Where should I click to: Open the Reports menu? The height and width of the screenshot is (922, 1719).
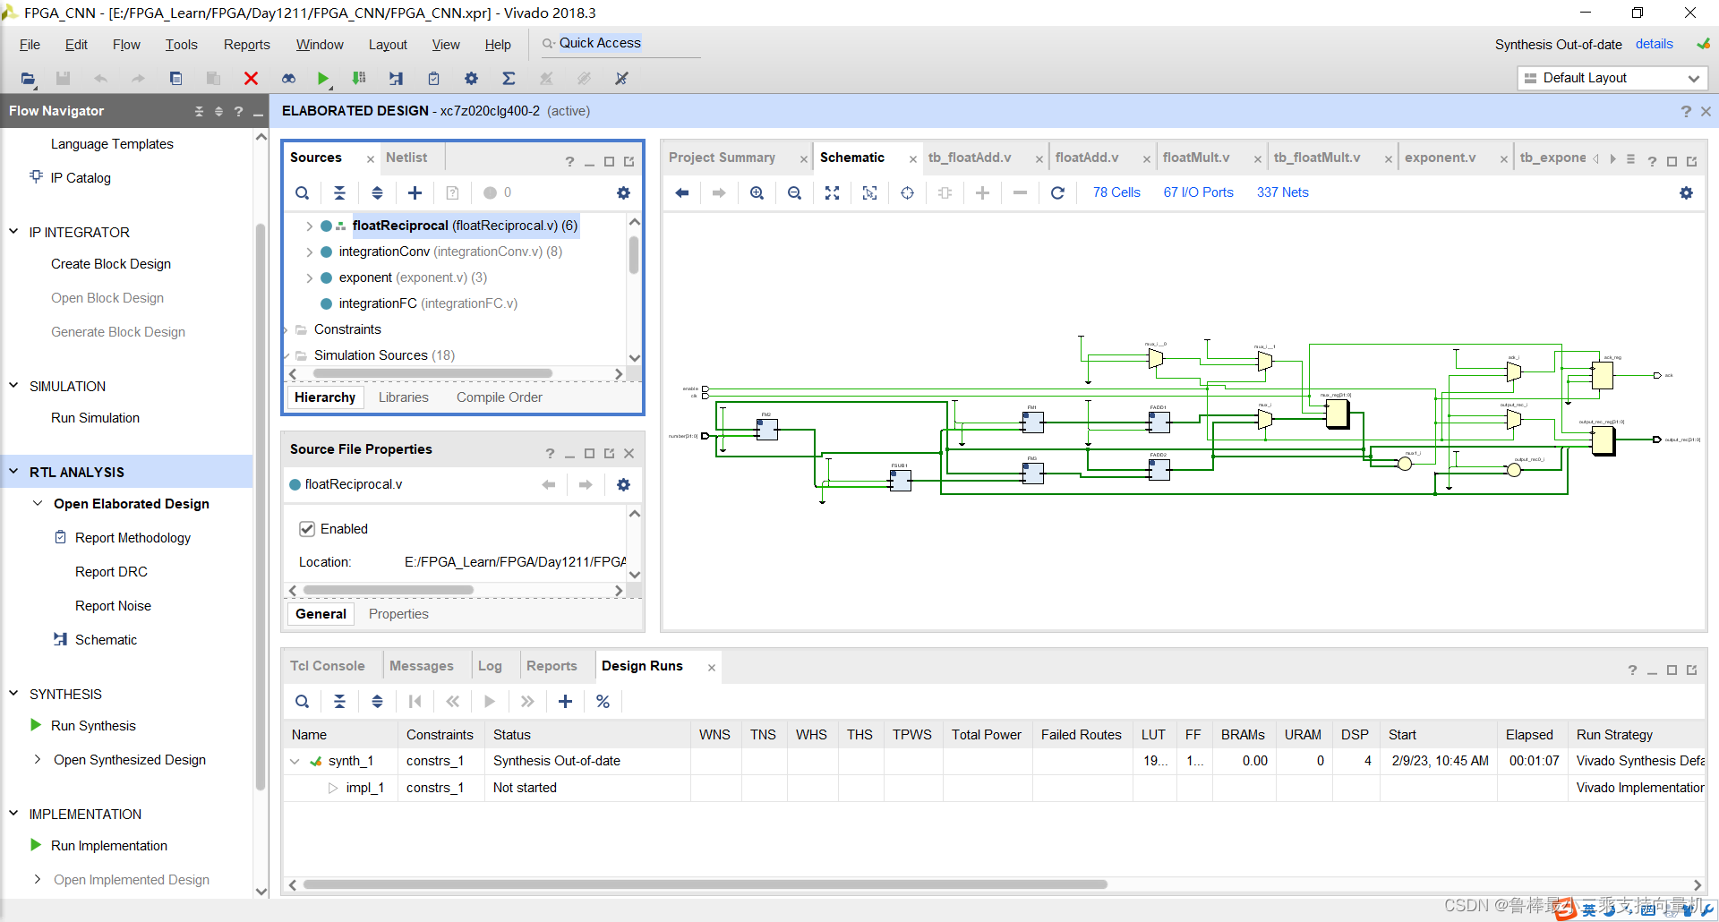(246, 45)
